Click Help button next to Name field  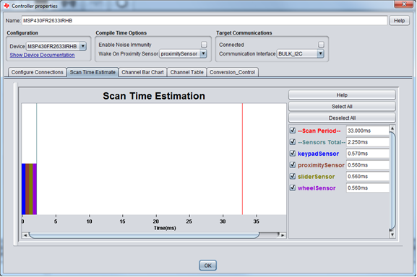(399, 21)
